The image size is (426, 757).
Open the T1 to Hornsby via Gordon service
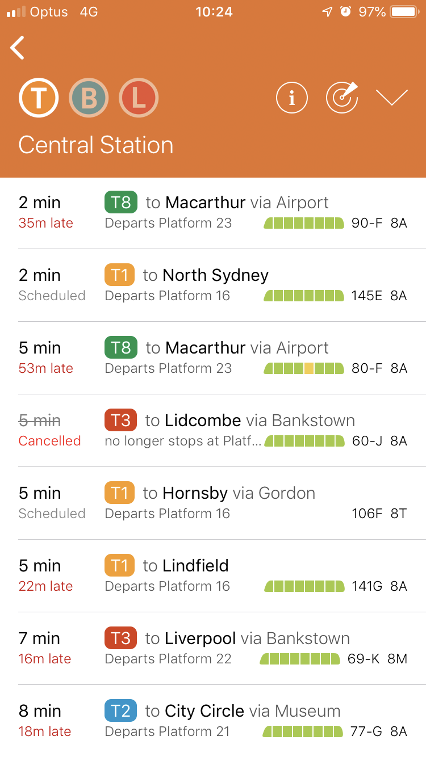(x=213, y=503)
